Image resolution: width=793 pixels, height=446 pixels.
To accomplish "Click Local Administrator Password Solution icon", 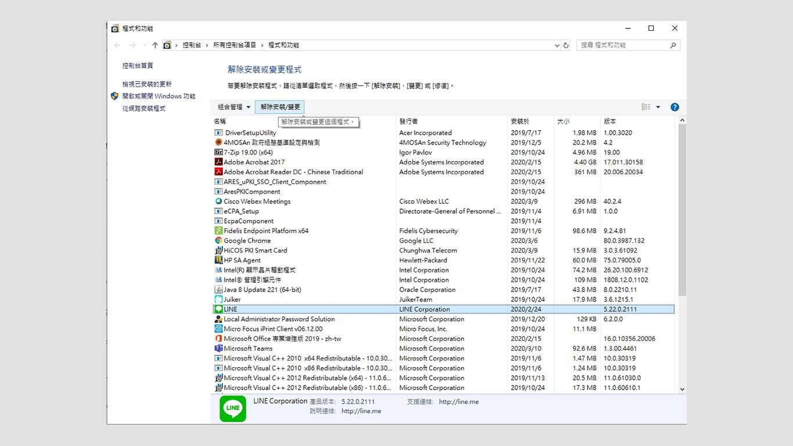I will point(219,319).
